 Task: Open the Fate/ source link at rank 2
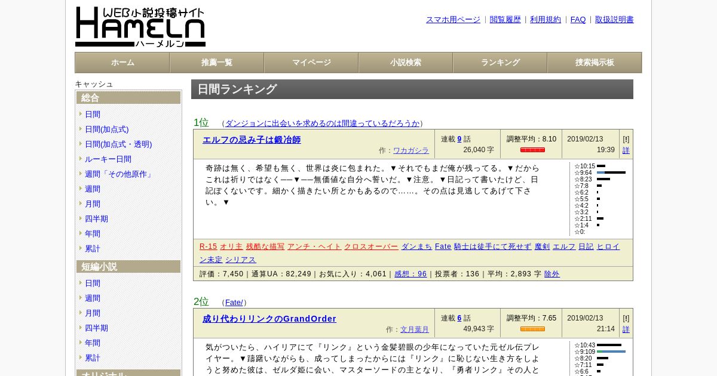coord(234,303)
